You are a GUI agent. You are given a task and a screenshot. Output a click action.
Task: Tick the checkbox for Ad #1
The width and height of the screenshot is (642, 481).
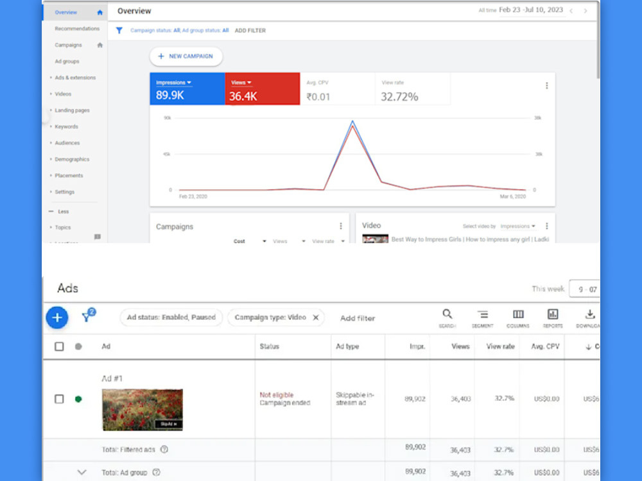click(59, 399)
